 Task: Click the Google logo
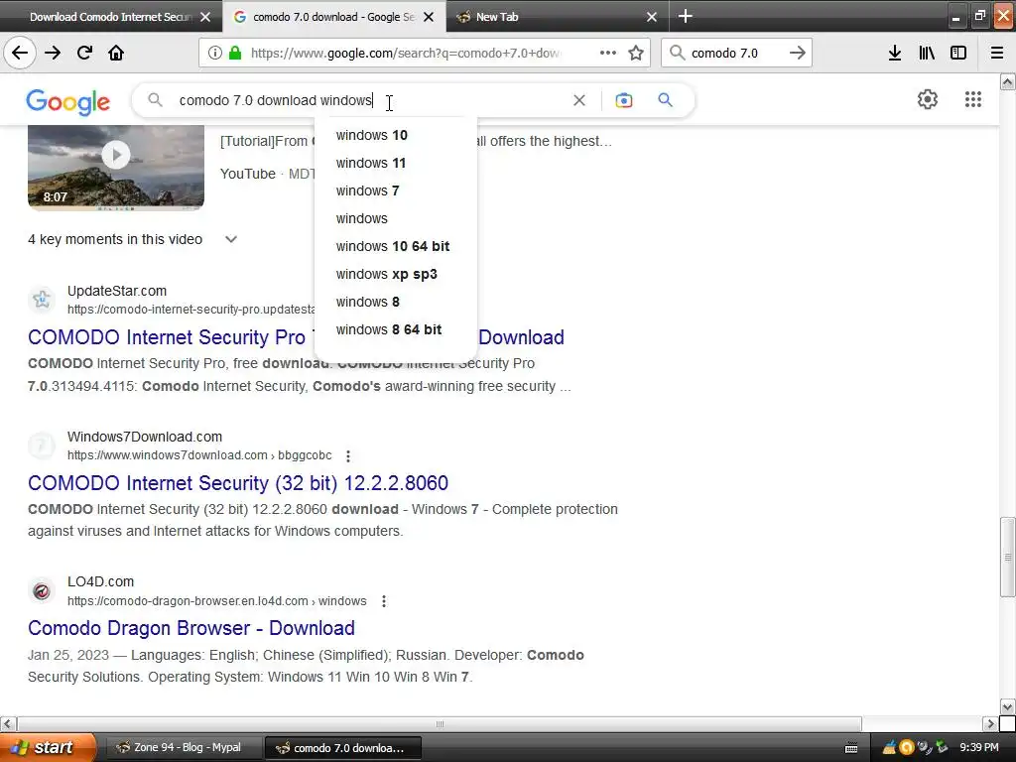(68, 102)
